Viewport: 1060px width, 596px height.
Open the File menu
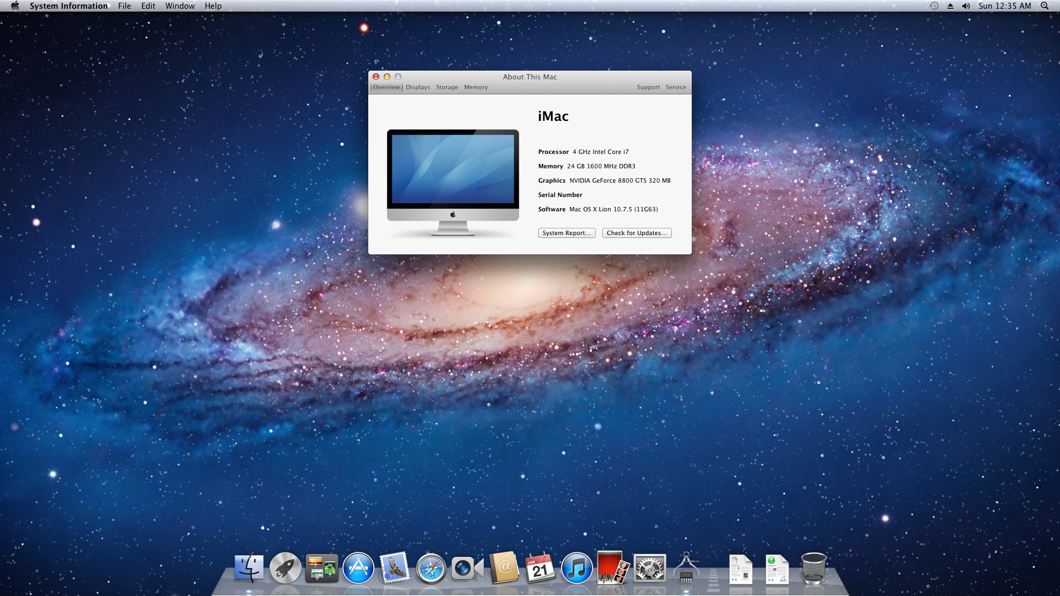[x=124, y=6]
